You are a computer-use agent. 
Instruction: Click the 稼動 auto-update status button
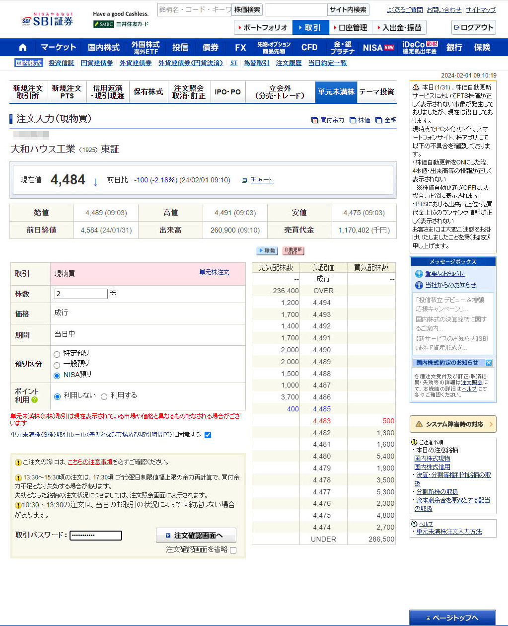pyautogui.click(x=267, y=251)
